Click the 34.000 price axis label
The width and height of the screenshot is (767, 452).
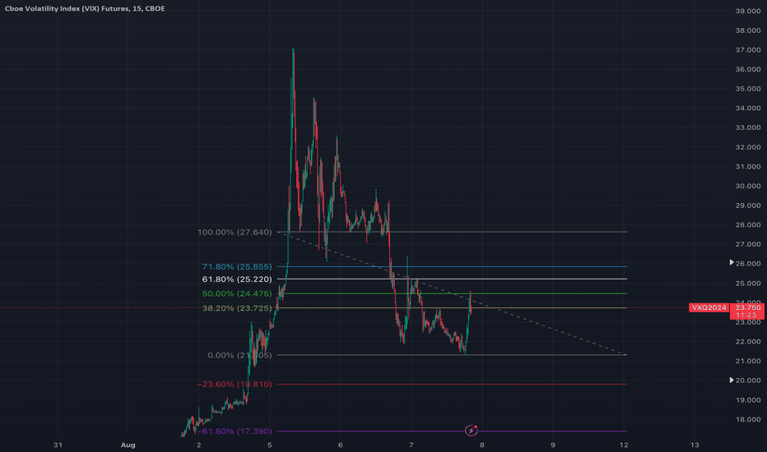click(x=748, y=108)
